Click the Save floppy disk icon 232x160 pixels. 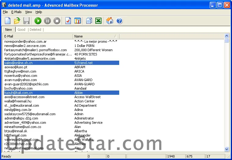pos(27,21)
